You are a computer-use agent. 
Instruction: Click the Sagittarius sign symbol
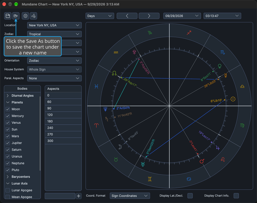[x=189, y=33]
